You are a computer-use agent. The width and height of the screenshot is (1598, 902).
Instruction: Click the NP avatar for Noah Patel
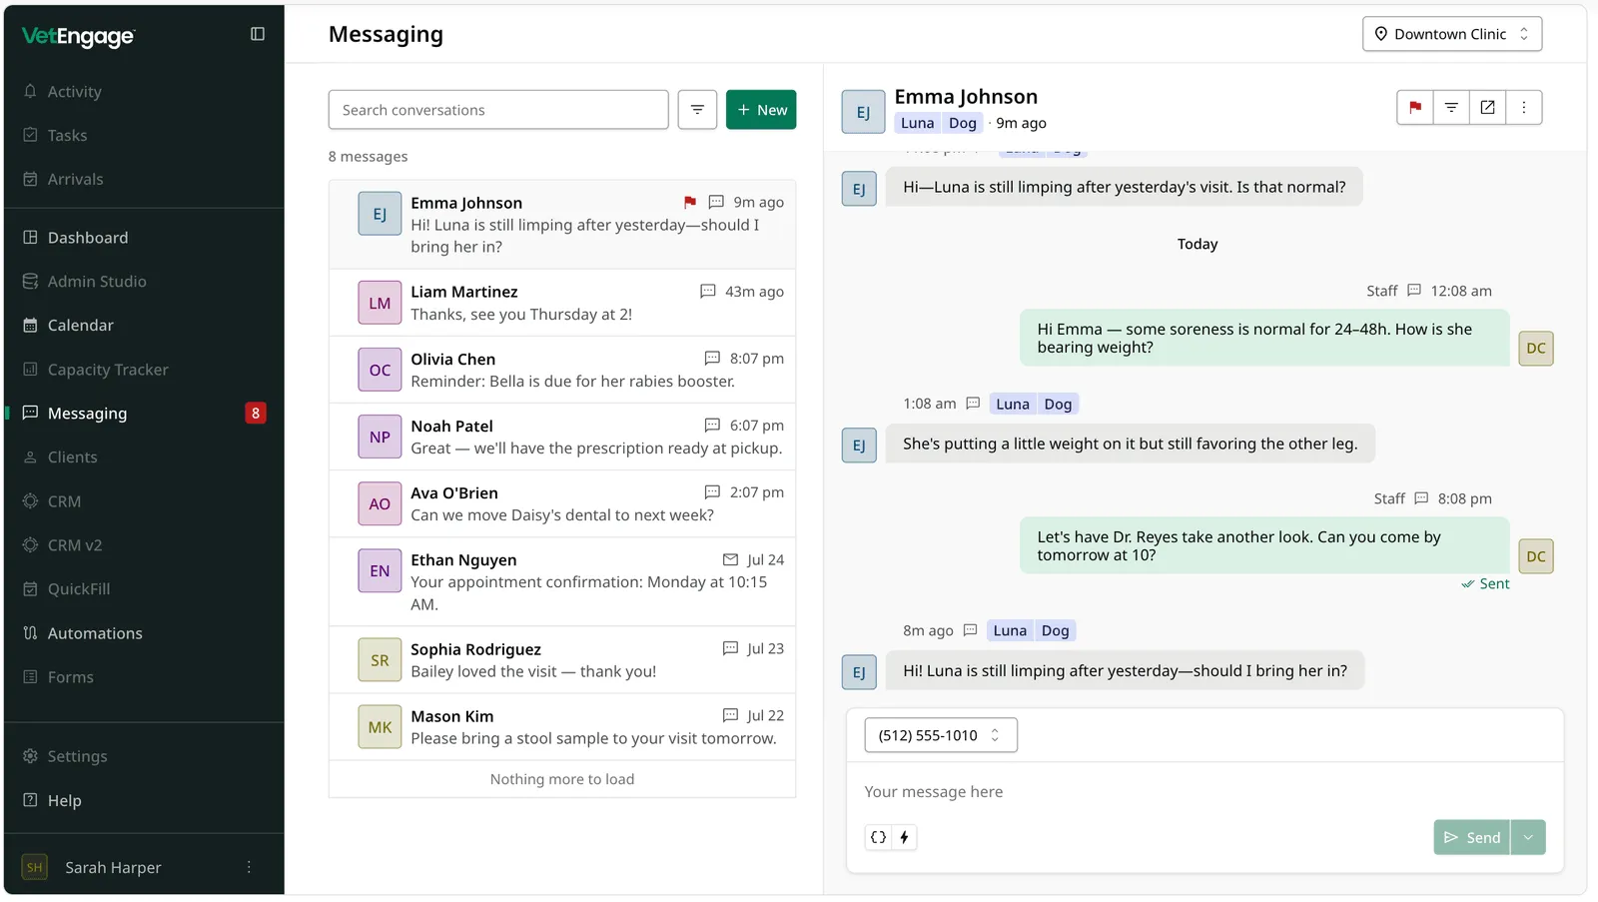380,437
